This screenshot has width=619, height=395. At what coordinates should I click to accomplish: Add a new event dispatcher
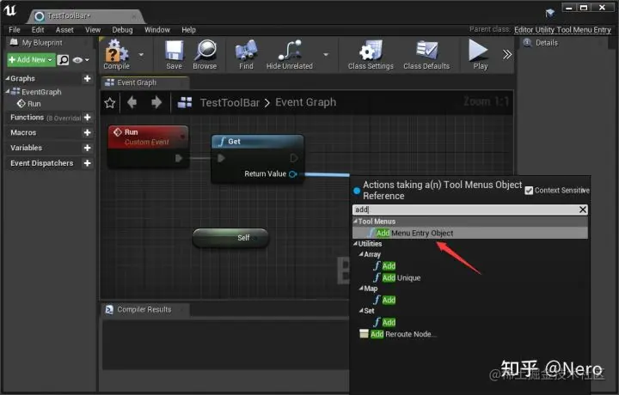point(87,163)
